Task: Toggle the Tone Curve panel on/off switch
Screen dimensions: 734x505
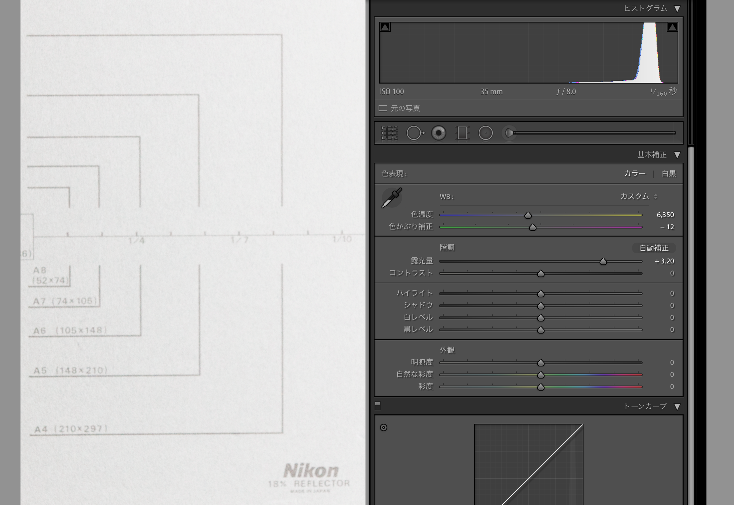Action: (x=378, y=406)
